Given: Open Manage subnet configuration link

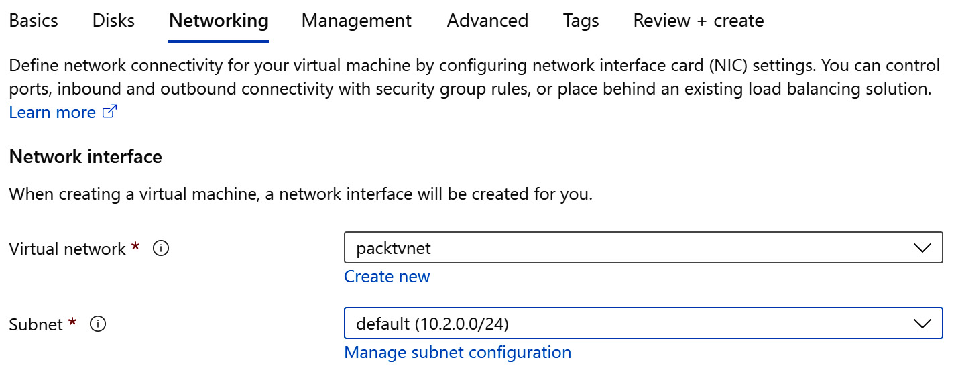Looking at the screenshot, I should click(x=457, y=353).
